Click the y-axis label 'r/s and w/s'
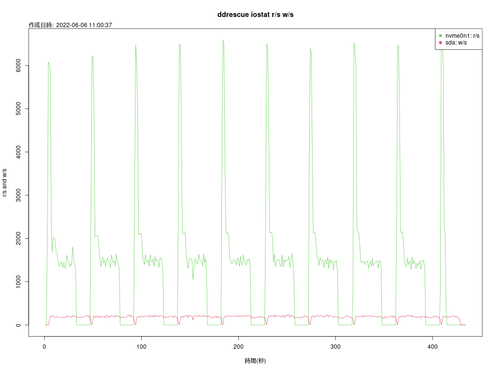497x372 pixels. coord(4,183)
